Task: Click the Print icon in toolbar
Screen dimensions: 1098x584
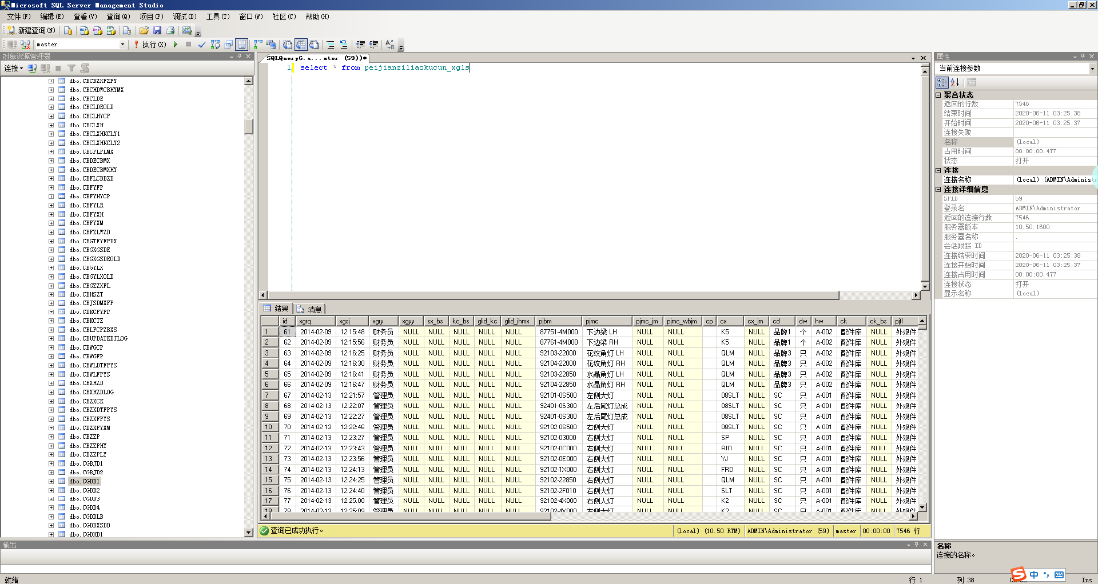Action: click(170, 31)
